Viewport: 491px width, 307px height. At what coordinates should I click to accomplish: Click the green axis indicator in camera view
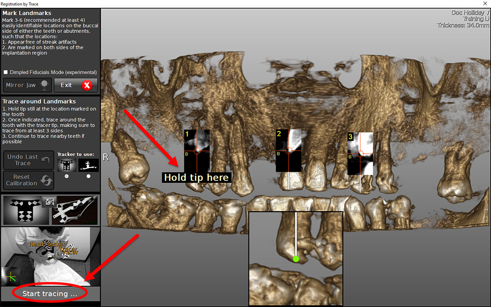(12, 277)
